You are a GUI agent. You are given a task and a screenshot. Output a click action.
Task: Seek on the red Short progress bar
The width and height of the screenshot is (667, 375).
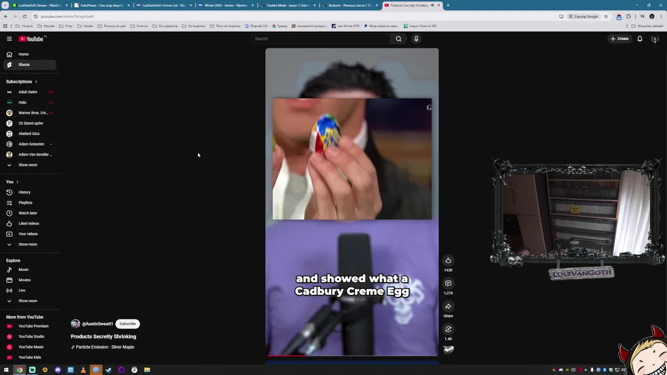[x=352, y=356]
